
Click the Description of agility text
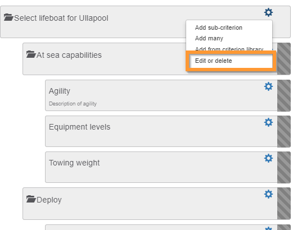coord(73,104)
